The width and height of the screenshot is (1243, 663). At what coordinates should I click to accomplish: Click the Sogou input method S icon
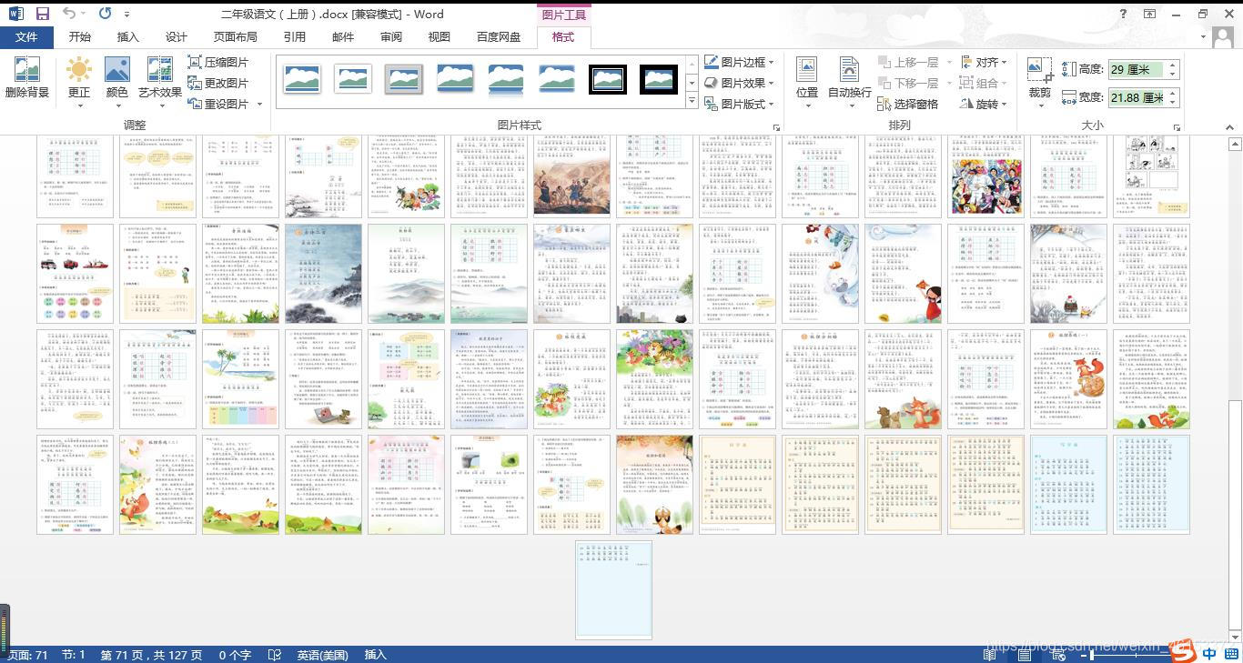pos(1181,651)
